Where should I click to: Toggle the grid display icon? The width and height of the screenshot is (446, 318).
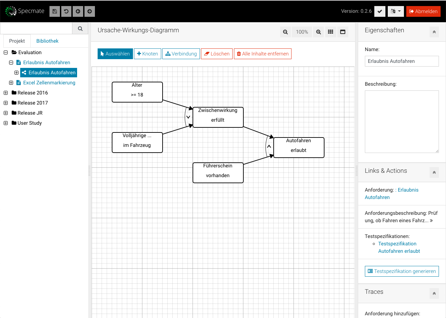331,32
